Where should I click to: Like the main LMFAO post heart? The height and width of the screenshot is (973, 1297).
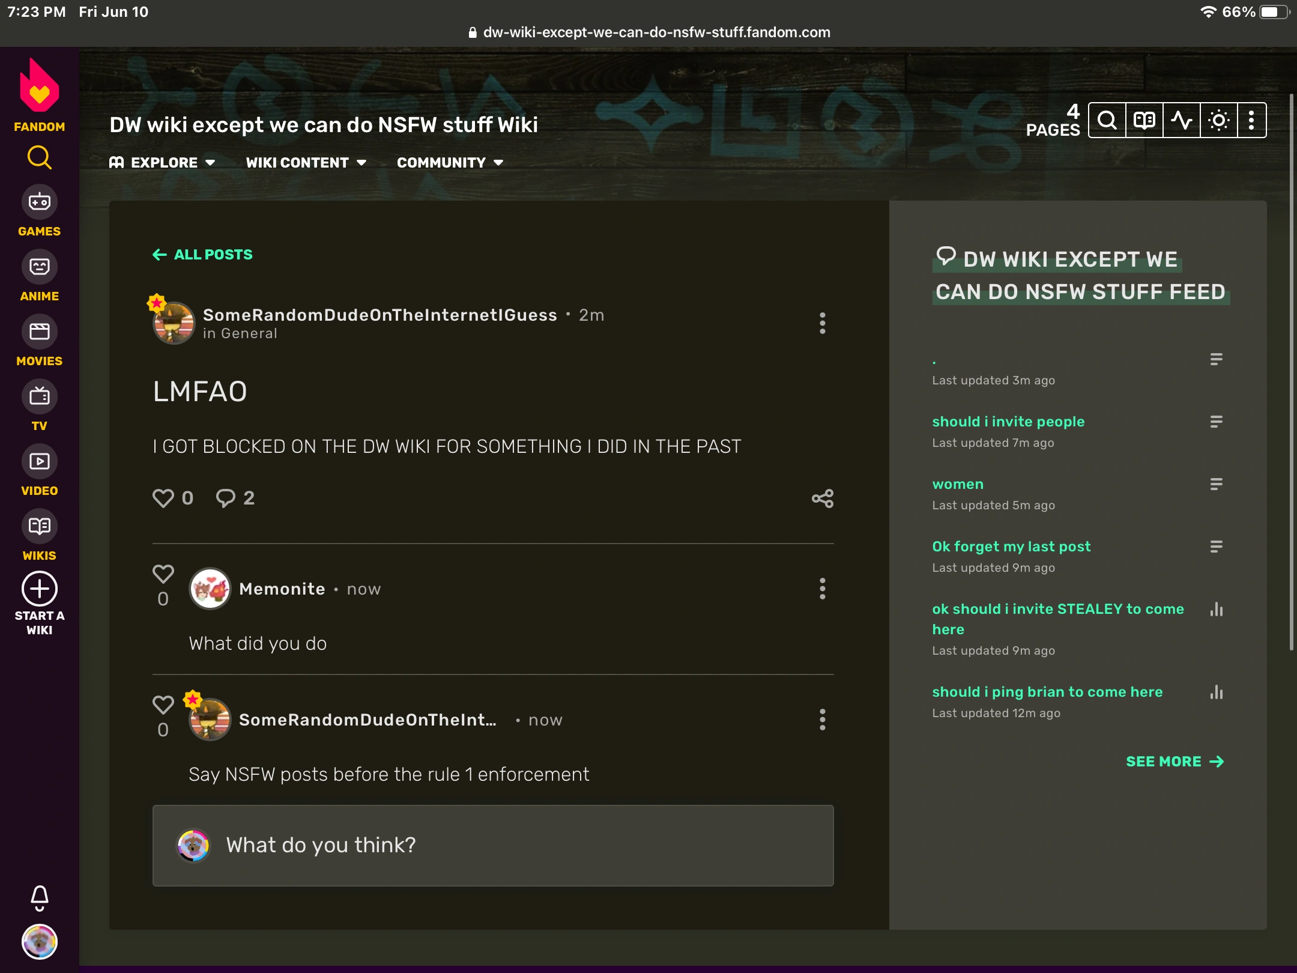[x=163, y=498]
